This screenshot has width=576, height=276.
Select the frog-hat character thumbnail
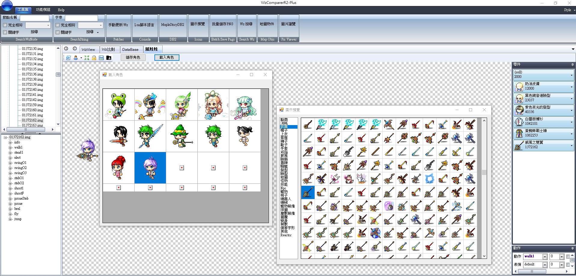tap(119, 105)
